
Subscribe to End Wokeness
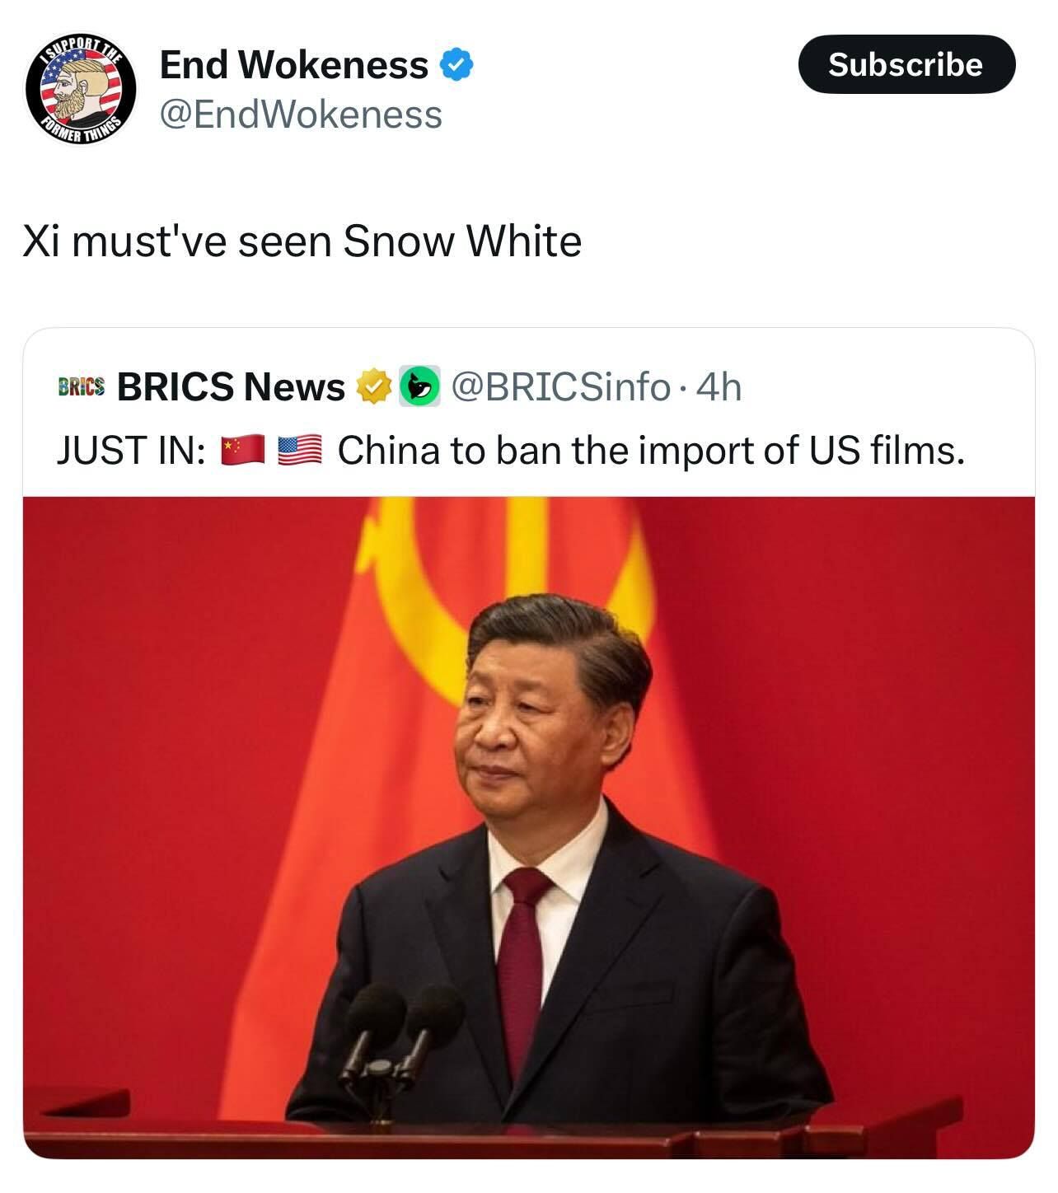coord(906,64)
